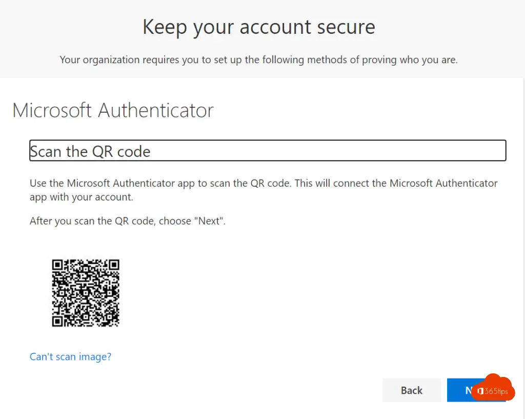The height and width of the screenshot is (419, 525).
Task: Click the Office icon in 365tips badge
Action: click(480, 392)
